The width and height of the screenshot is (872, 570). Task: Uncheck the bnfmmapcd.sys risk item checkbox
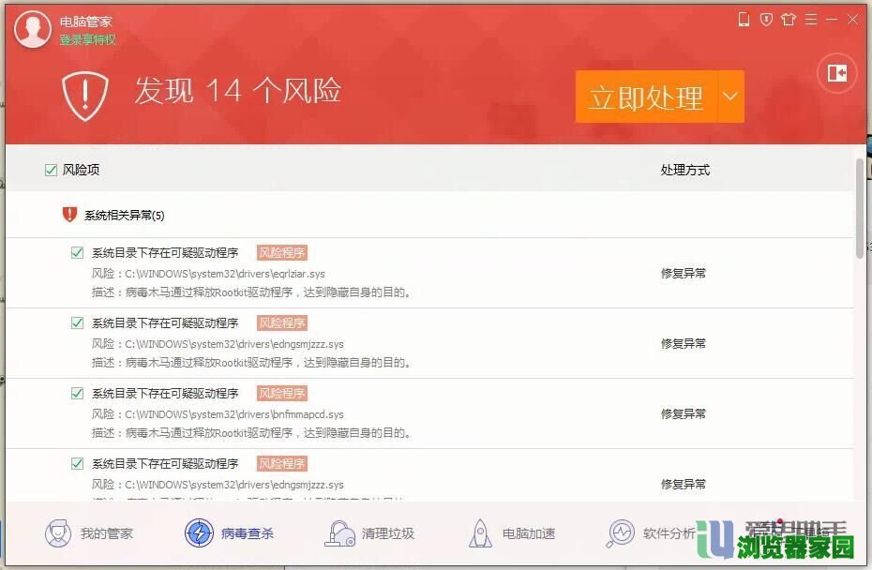point(78,394)
